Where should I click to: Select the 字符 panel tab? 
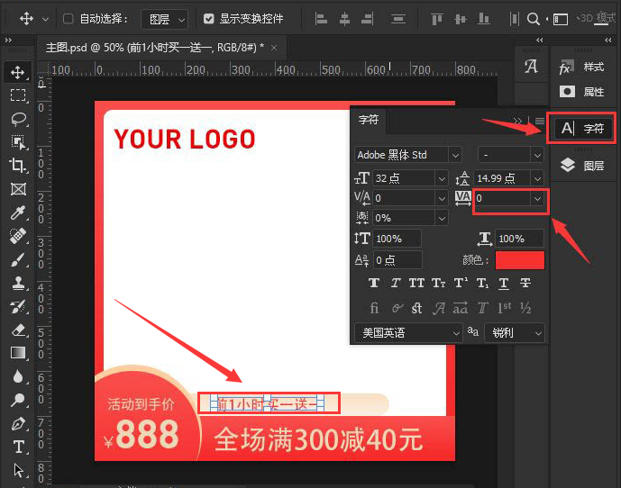(369, 120)
